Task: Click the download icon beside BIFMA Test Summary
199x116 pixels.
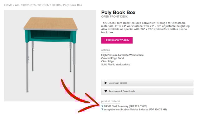Action: [x=102, y=106]
